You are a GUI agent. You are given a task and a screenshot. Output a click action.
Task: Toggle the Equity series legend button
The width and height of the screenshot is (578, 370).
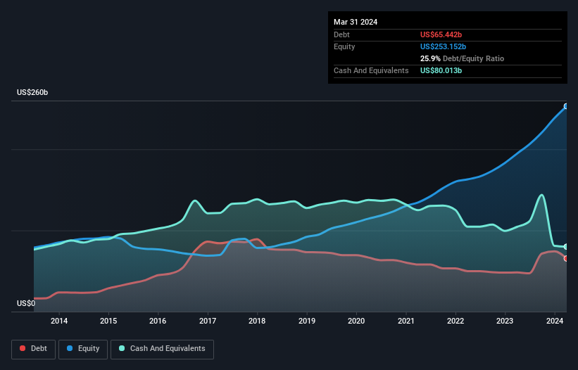[83, 349]
